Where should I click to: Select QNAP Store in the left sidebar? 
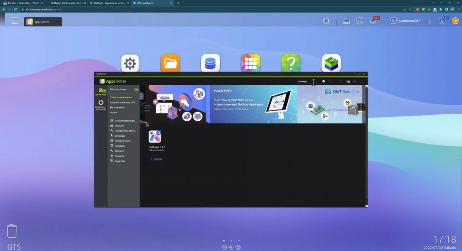click(101, 91)
